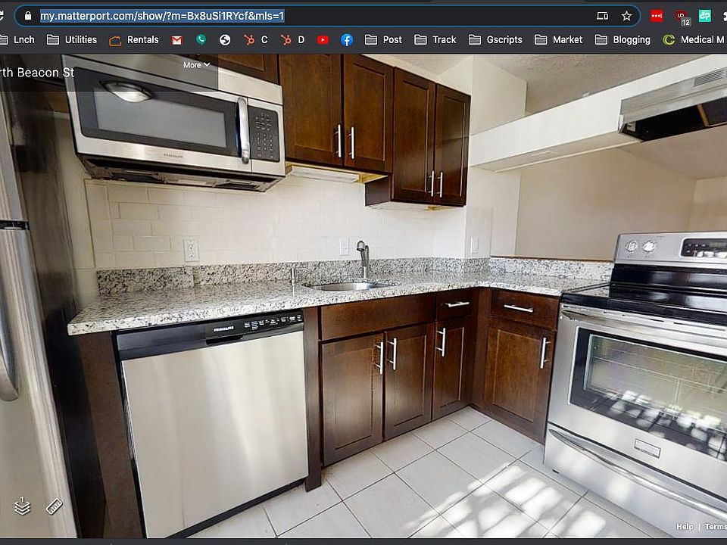The height and width of the screenshot is (545, 727).
Task: Open the red password manager extension
Action: [657, 16]
